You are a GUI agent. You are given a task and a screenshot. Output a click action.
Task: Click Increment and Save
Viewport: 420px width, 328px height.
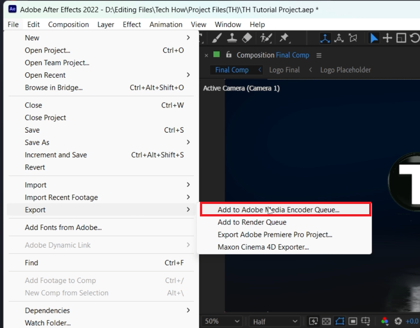tap(101, 155)
